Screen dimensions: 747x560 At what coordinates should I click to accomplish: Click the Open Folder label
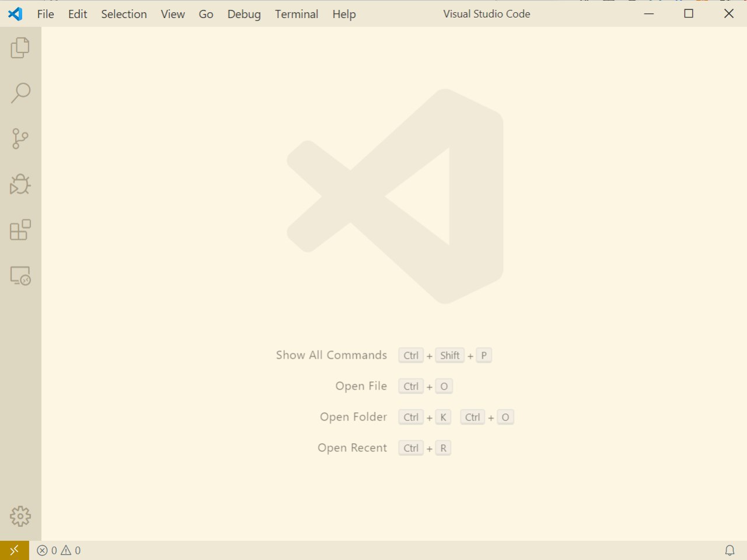coord(354,417)
